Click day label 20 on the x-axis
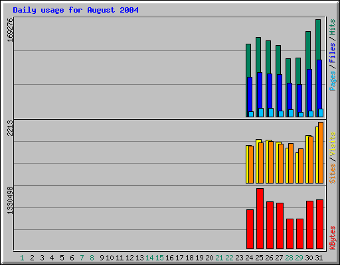This screenshot has width=340, height=265. tap(209, 258)
